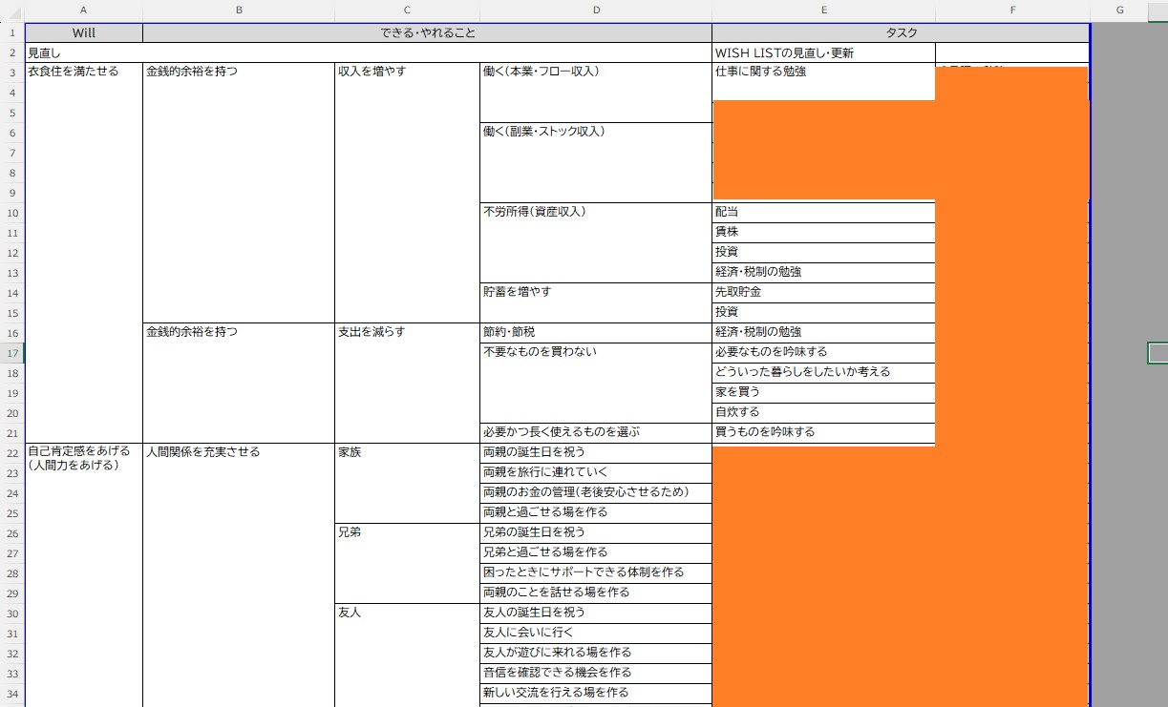The width and height of the screenshot is (1168, 707).
Task: Select column A header
Action: 84,10
